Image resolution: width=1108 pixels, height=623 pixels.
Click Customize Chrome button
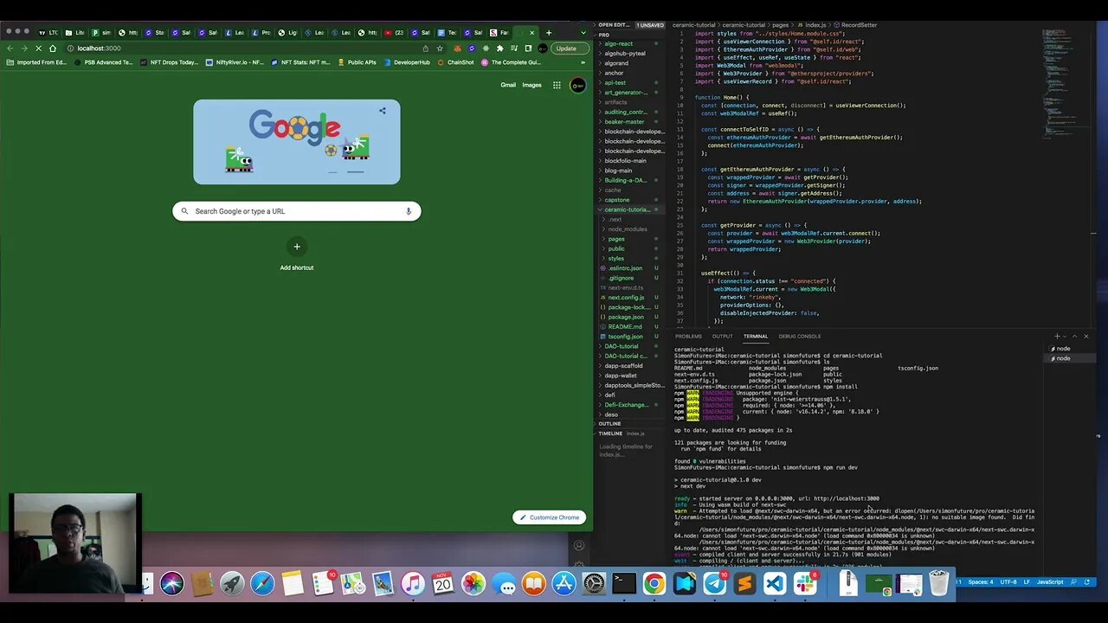550,517
